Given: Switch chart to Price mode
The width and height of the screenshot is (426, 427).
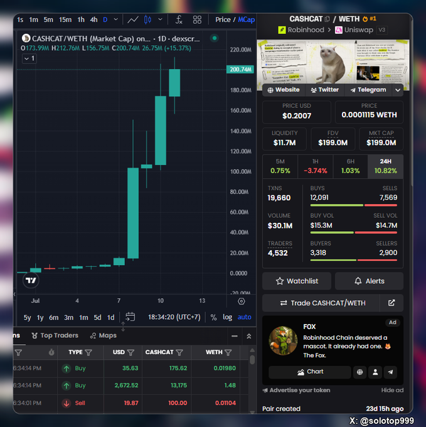Looking at the screenshot, I should [x=223, y=19].
